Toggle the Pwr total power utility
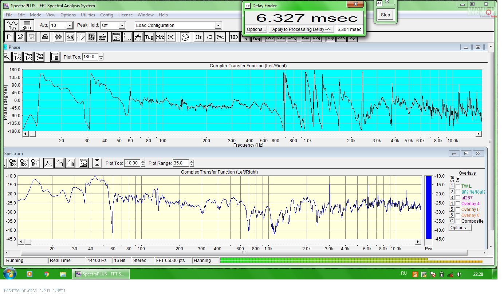The width and height of the screenshot is (504, 294). tap(221, 37)
